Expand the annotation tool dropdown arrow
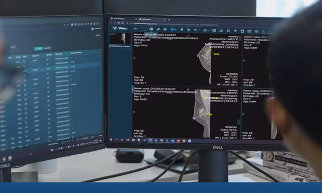The image size is (322, 193). (x=208, y=30)
